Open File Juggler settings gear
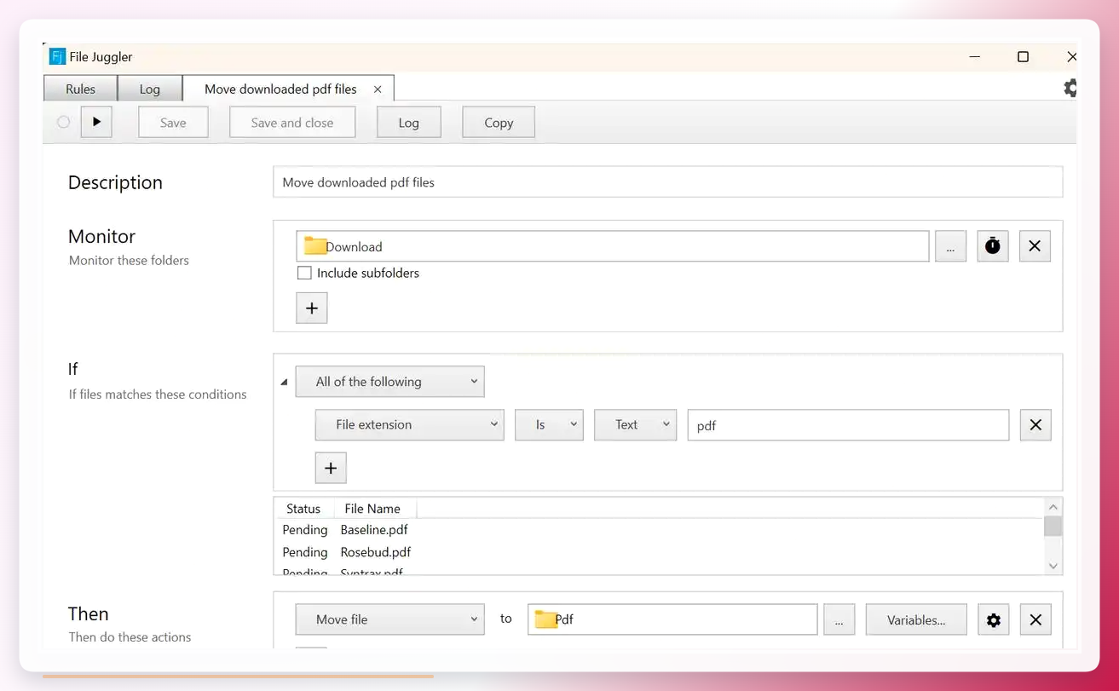This screenshot has width=1119, height=691. pos(1070,88)
